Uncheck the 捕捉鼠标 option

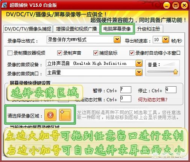[96, 53]
